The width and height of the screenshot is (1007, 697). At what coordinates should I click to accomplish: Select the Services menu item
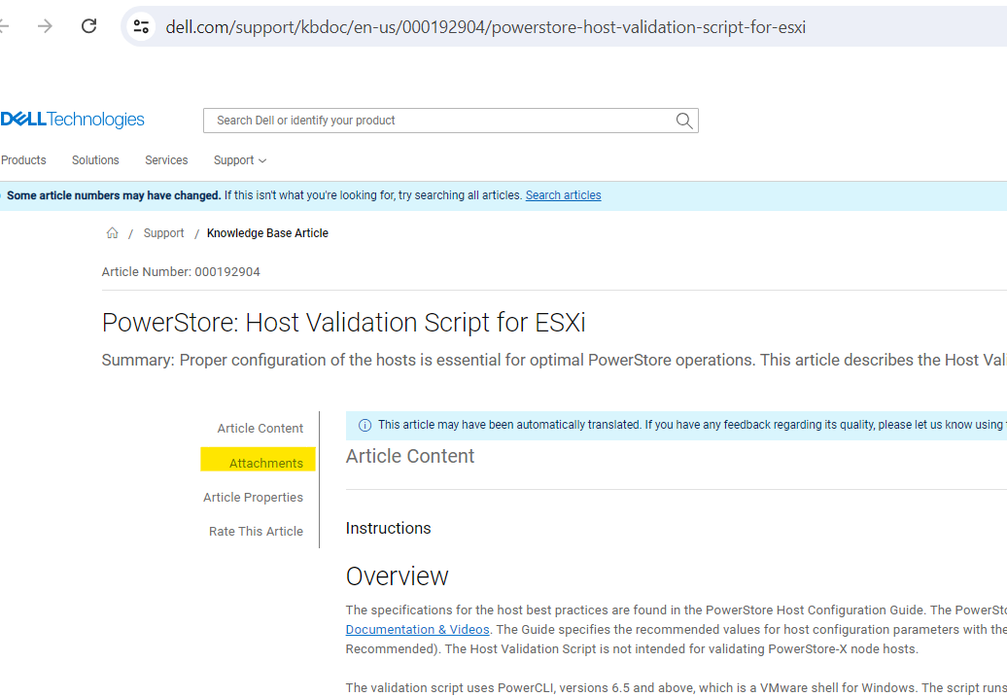(x=166, y=160)
